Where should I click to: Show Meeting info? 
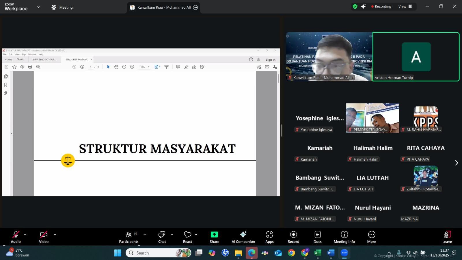point(344,237)
